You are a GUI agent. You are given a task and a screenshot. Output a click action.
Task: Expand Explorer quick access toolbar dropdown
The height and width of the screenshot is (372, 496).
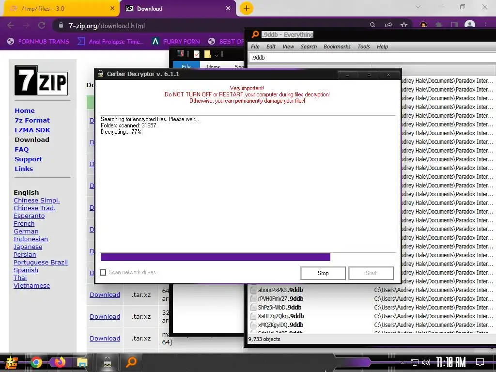point(217,55)
